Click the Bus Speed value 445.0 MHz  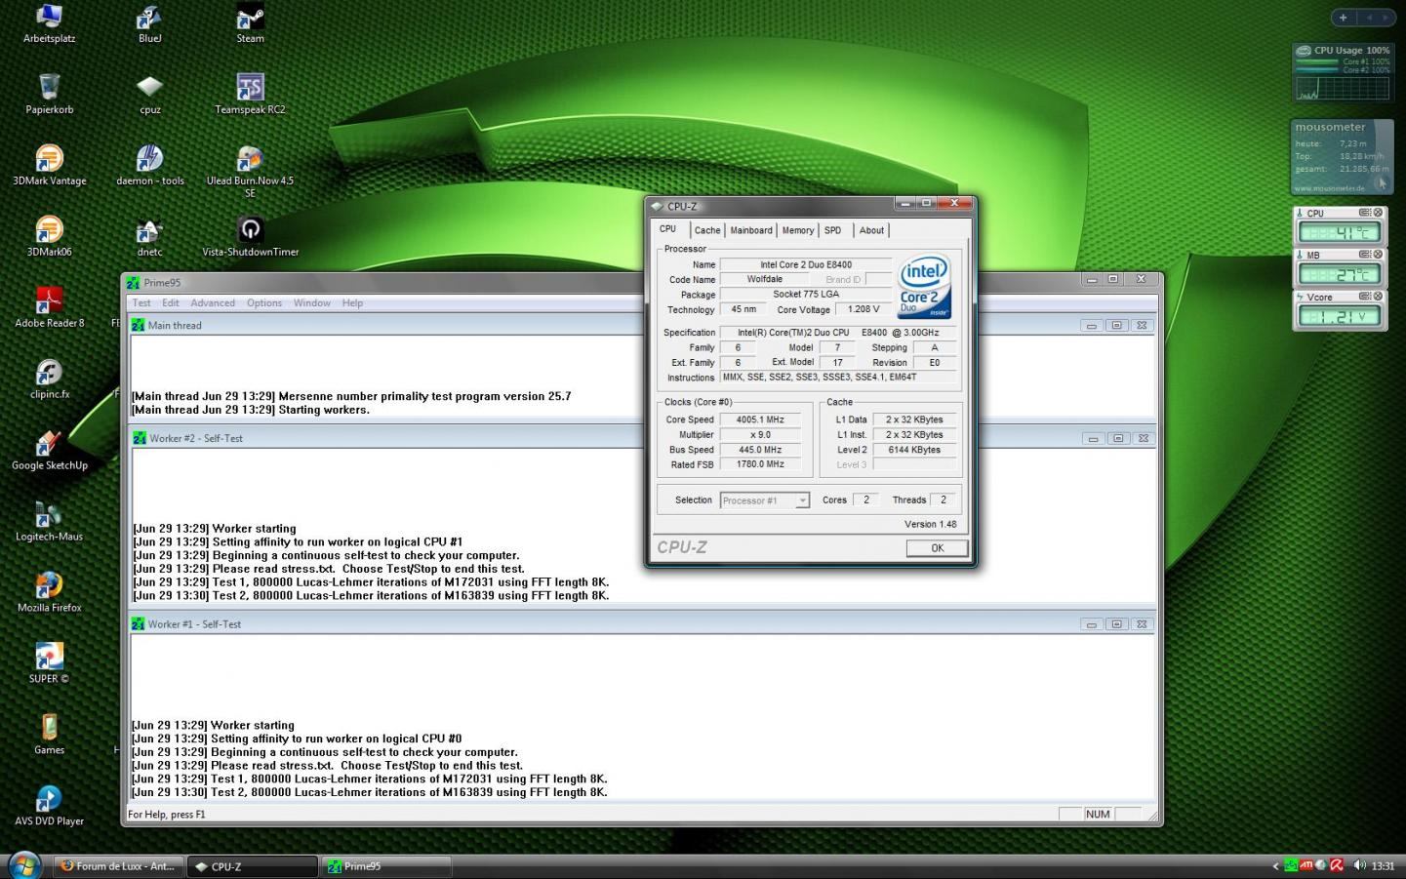[760, 450]
